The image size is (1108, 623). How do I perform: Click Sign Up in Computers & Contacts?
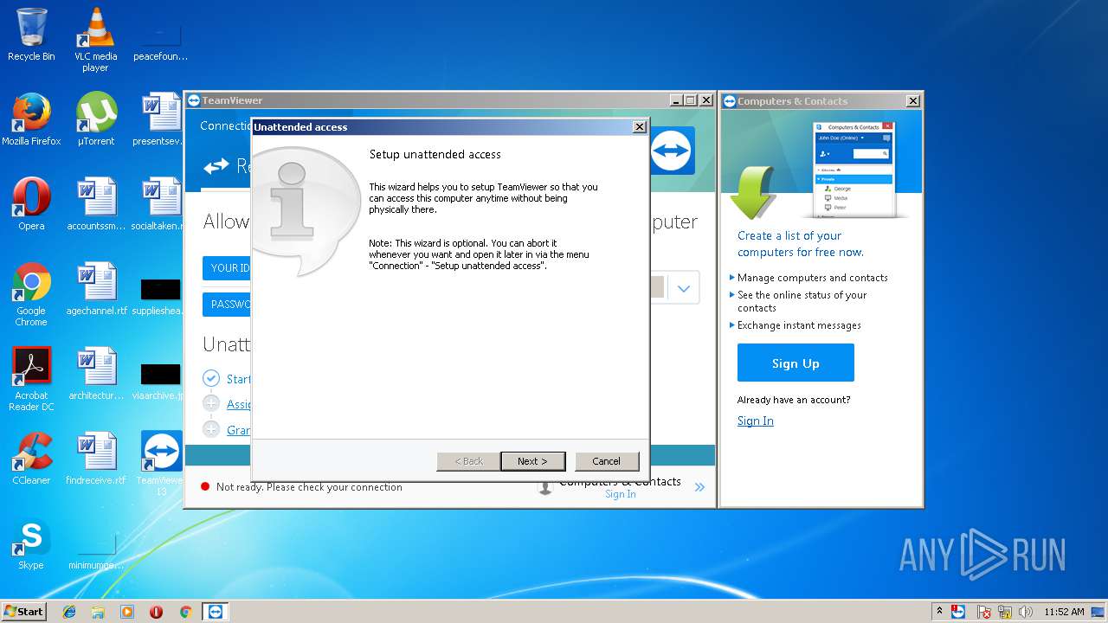tap(796, 363)
